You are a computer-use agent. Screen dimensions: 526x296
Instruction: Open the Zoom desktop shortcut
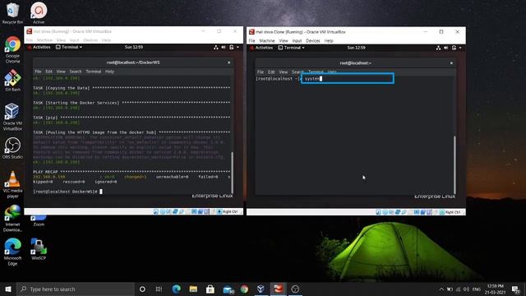(39, 221)
